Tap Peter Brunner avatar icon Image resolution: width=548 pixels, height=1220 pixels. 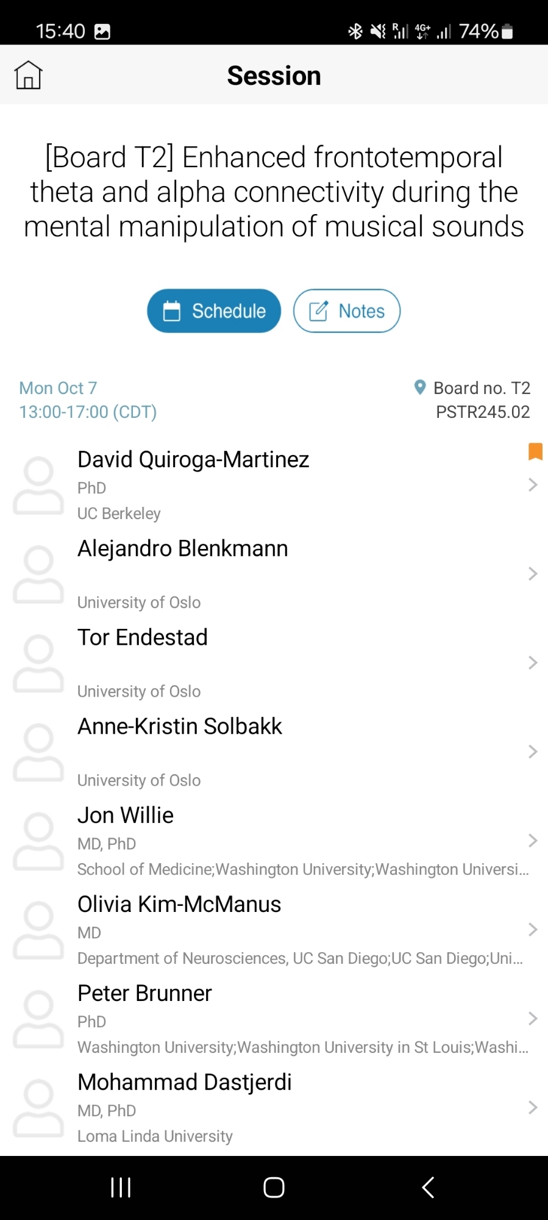[38, 1019]
